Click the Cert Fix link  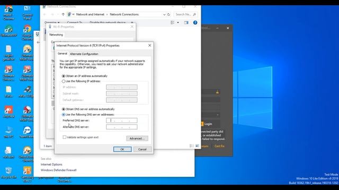(x=219, y=146)
